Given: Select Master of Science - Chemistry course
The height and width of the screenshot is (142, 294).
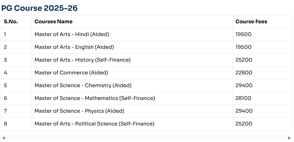Looking at the screenshot, I should pyautogui.click(x=83, y=86).
